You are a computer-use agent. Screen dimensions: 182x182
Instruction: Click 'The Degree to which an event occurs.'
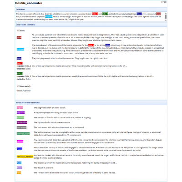click(x=50, y=108)
